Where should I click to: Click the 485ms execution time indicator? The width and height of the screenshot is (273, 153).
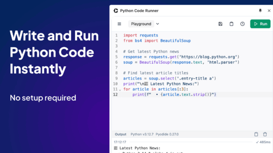coord(263,142)
